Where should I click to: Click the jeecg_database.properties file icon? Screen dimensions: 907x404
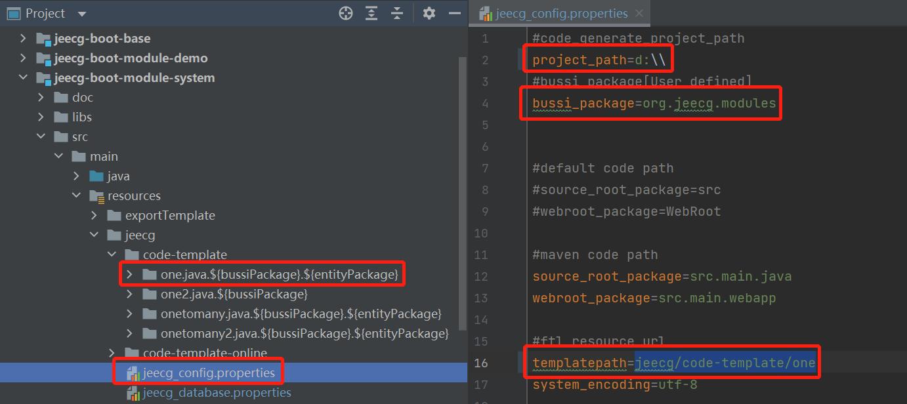(x=133, y=393)
